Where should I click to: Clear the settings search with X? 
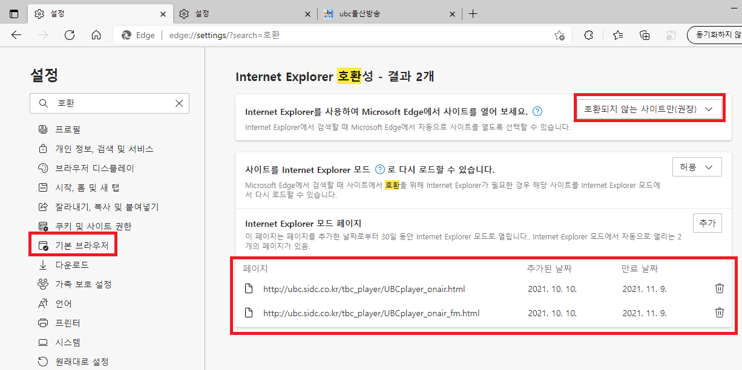pos(179,103)
